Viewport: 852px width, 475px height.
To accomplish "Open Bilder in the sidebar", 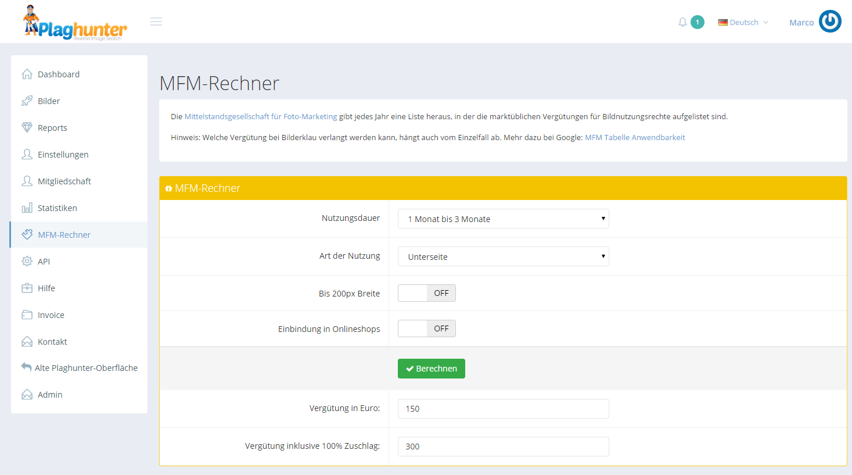I will coord(79,101).
